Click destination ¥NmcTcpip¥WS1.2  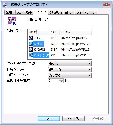75,55
